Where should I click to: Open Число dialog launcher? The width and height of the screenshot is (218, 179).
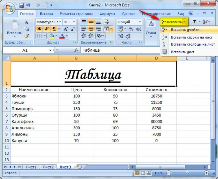tap(141, 42)
